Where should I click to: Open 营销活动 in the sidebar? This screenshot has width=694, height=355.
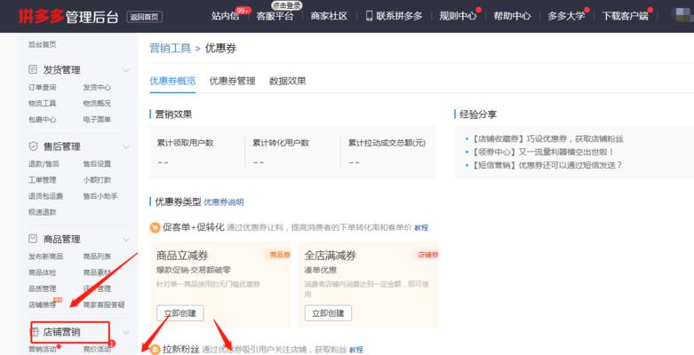[43, 350]
